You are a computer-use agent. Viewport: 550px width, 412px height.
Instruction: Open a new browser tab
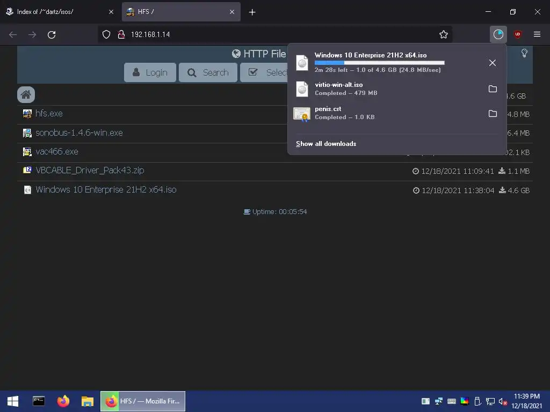(252, 12)
